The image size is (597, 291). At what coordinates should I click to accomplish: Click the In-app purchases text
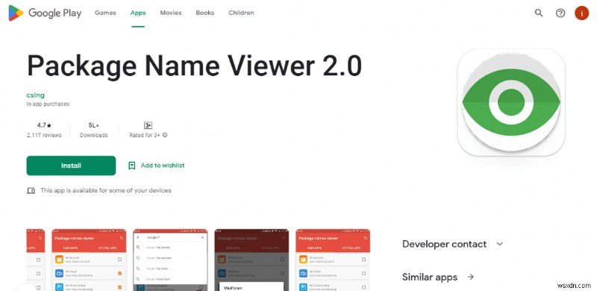[48, 104]
